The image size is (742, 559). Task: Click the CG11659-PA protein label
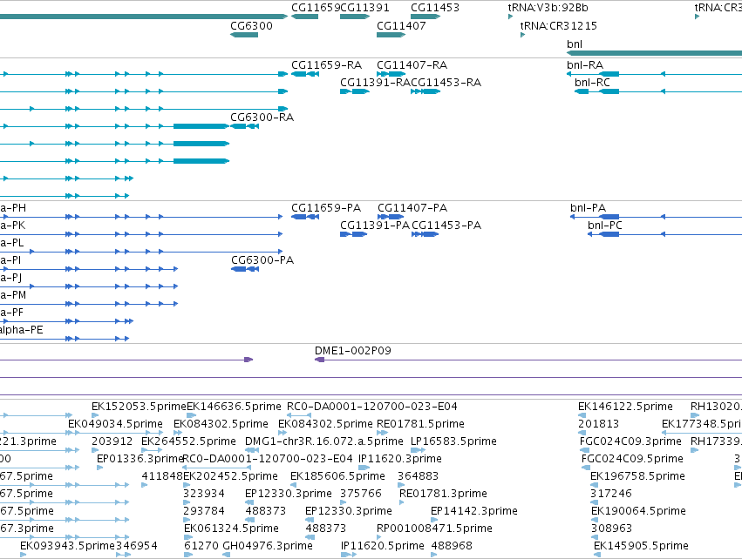tap(325, 208)
